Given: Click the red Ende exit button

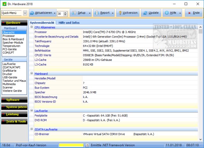Looking at the screenshot, I should pyautogui.click(x=193, y=13).
